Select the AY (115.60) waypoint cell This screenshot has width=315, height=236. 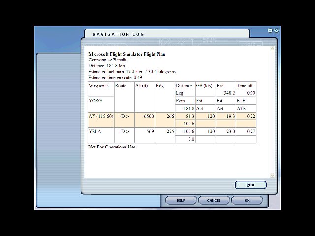click(101, 120)
